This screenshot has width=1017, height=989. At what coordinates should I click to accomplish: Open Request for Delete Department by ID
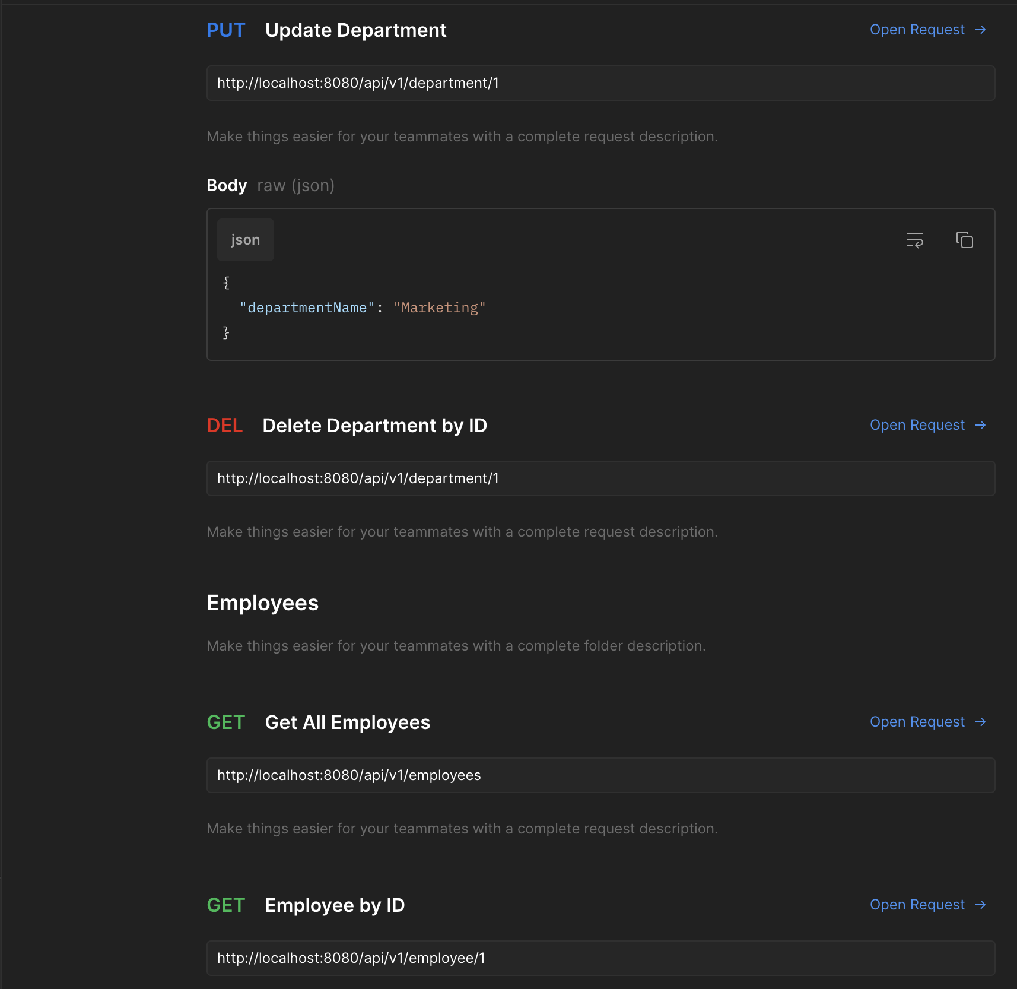click(917, 425)
